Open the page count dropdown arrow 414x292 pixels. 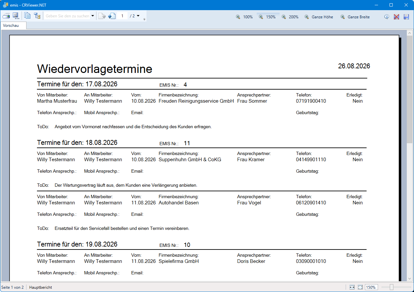click(138, 16)
